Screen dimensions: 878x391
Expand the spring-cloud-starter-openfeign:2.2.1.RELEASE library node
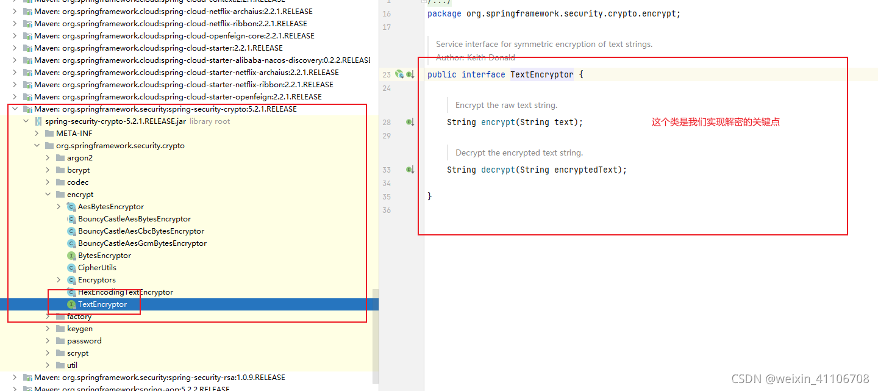[x=15, y=97]
